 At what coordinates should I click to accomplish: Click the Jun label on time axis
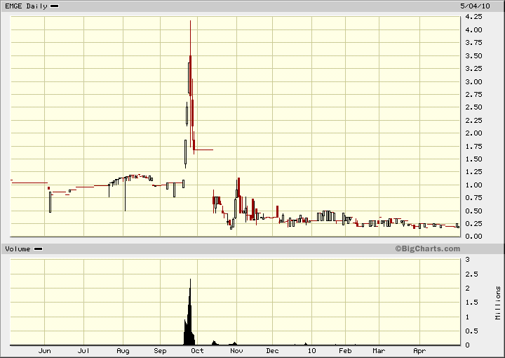tap(45, 350)
